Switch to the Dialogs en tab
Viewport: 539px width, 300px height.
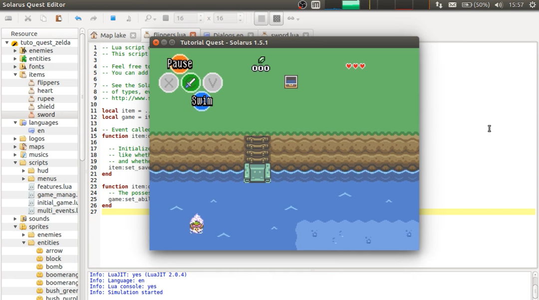coord(228,35)
